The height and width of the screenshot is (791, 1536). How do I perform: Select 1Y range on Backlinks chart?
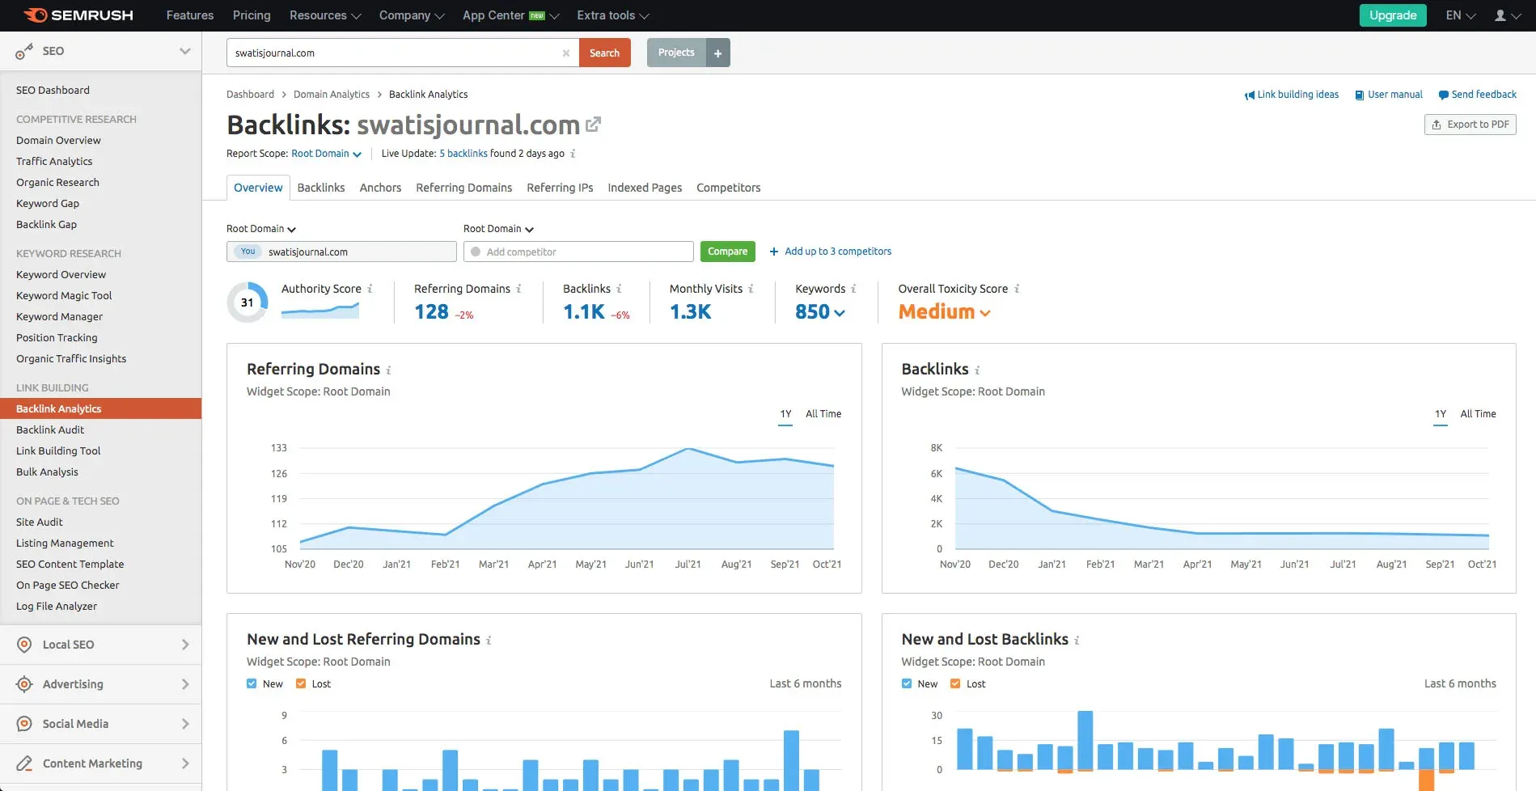pos(1441,414)
